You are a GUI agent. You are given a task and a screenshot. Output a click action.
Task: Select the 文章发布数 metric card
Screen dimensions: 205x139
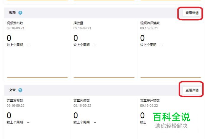coord(37,117)
